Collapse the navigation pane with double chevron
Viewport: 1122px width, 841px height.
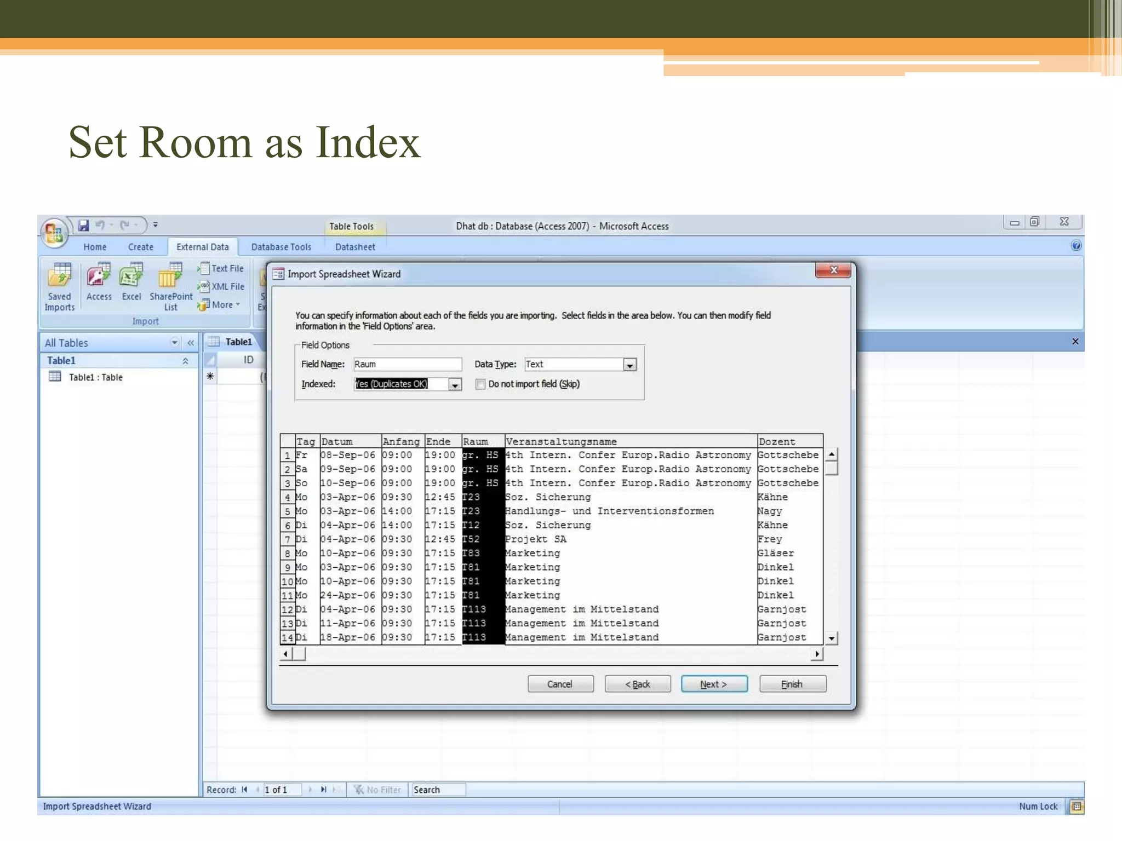tap(191, 343)
